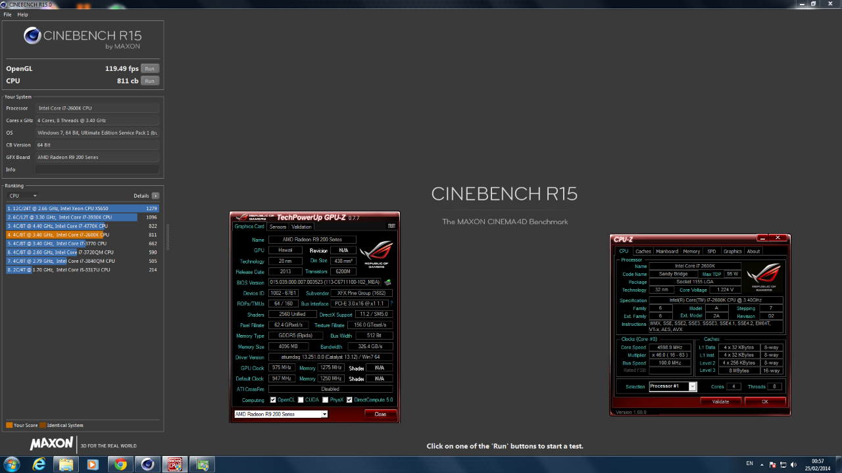Click the MAXON logo at the bottom
This screenshot has height=473, width=842.
click(51, 445)
